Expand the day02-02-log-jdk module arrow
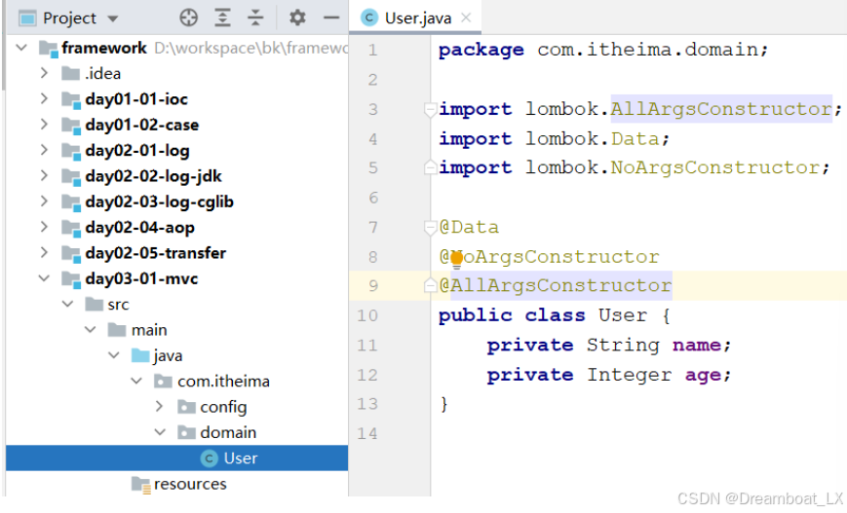 point(44,176)
